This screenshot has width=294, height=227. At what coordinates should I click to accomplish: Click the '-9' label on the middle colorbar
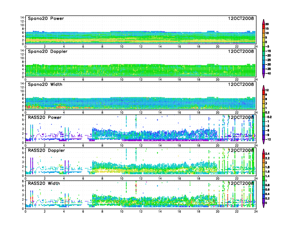point(267,135)
